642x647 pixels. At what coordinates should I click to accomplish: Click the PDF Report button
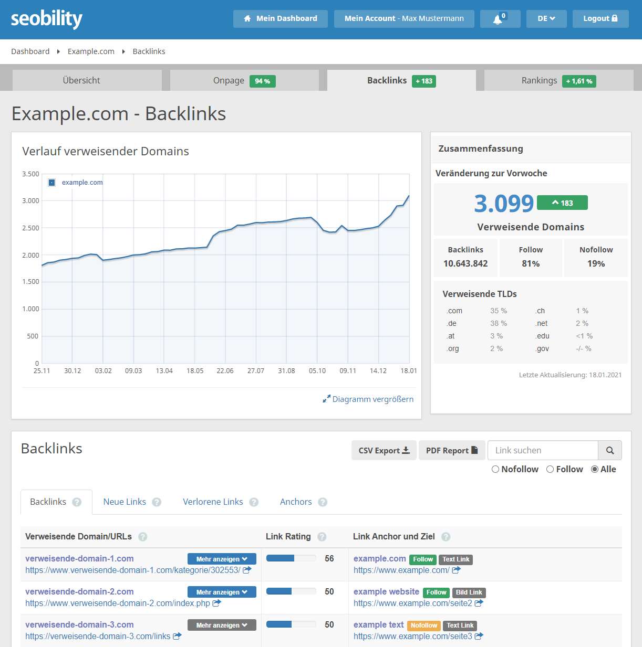[451, 450]
